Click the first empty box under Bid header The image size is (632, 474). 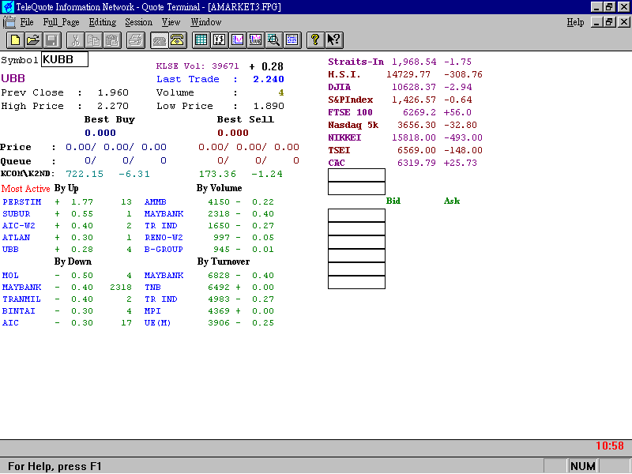(356, 215)
